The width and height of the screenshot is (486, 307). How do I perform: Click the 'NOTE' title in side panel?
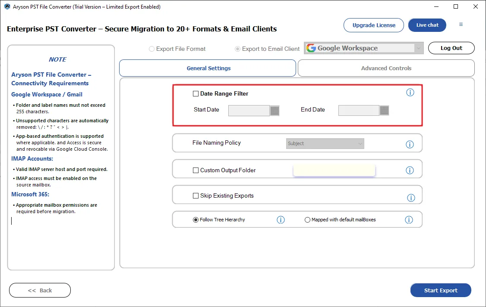(57, 59)
